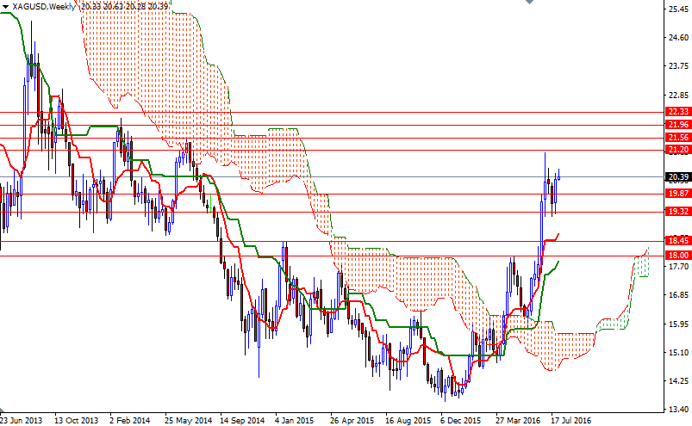Select the 21.96 red price label
Image resolution: width=692 pixels, height=426 pixels.
point(678,126)
